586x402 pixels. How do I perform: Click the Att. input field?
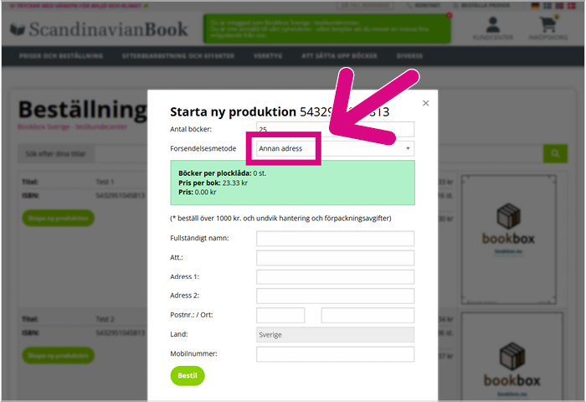335,258
